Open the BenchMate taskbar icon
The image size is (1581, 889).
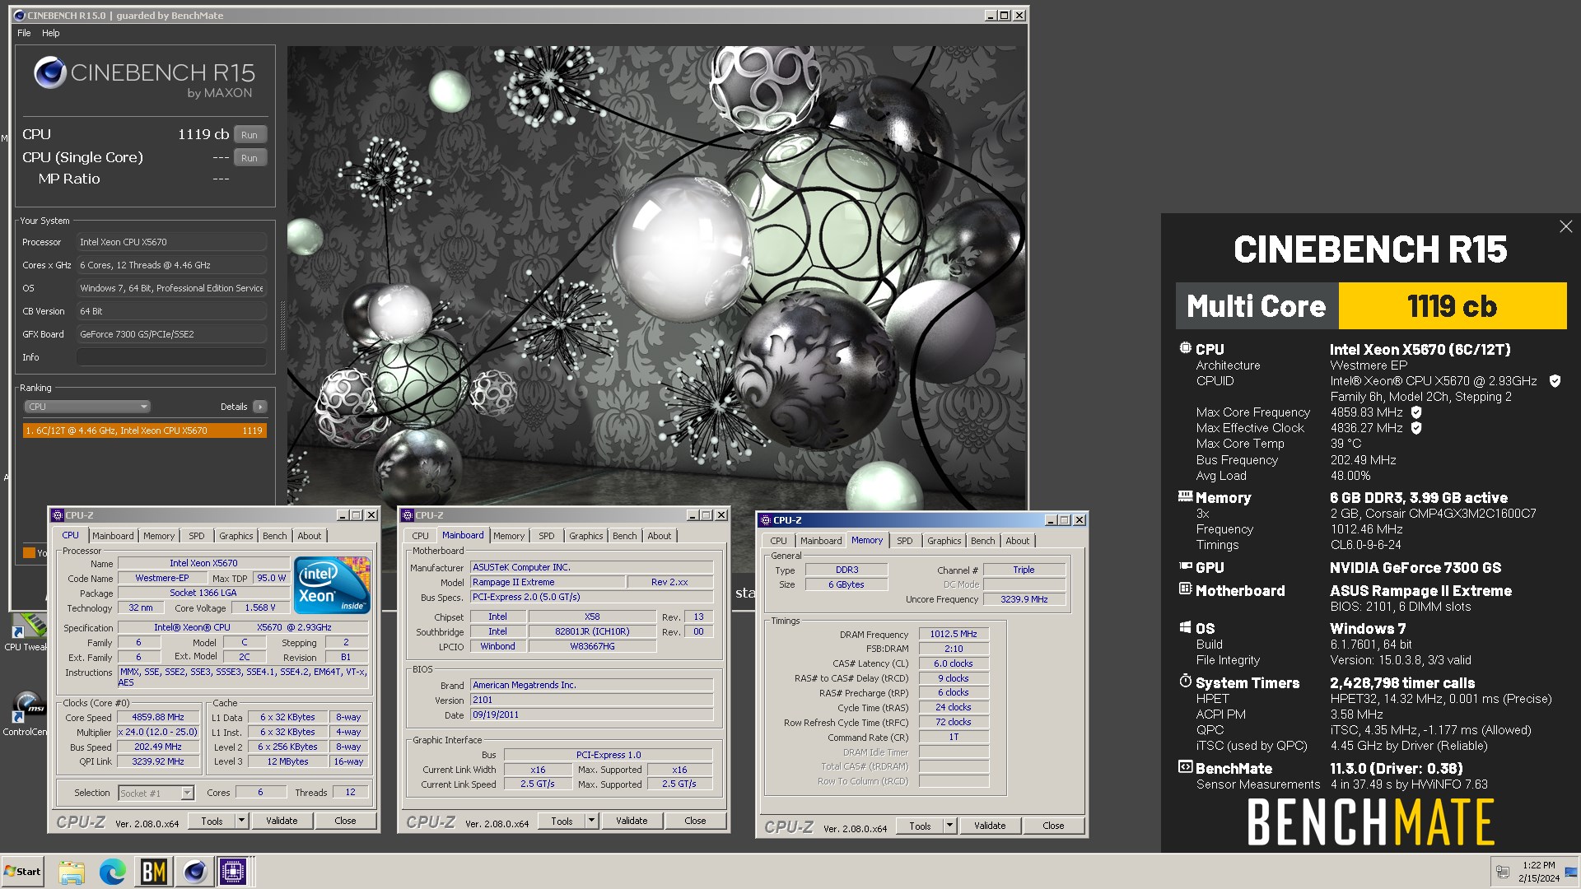click(154, 872)
